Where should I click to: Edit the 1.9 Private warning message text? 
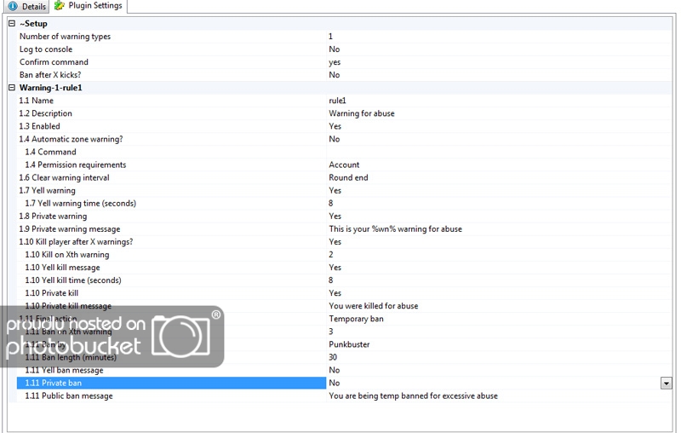[x=395, y=228]
